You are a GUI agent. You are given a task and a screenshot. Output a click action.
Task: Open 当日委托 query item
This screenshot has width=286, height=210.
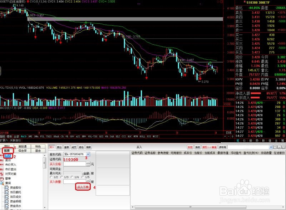(15, 192)
